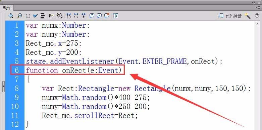Screen dimensions: 262x130
Task: Remove comment icon
Action: coord(107,15)
